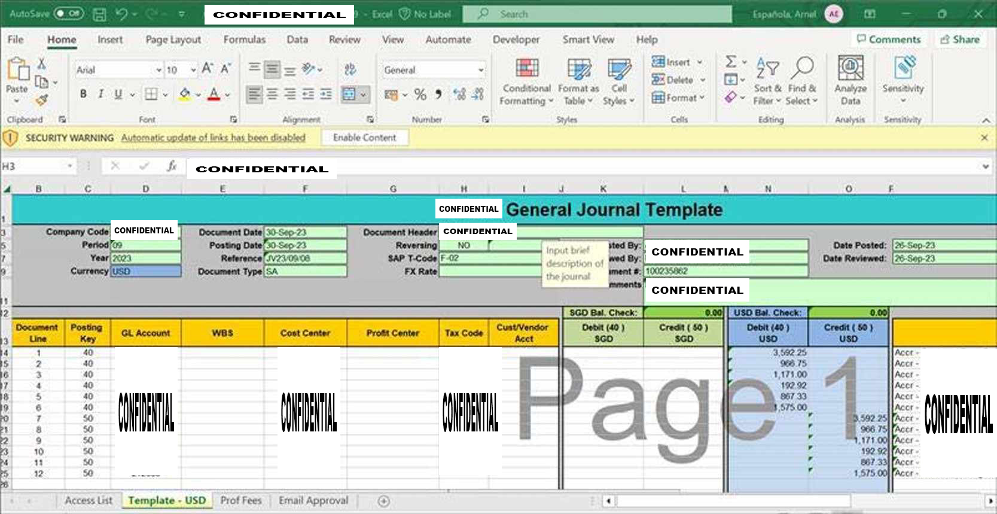
Task: Switch to the Formulas tab
Action: 244,39
